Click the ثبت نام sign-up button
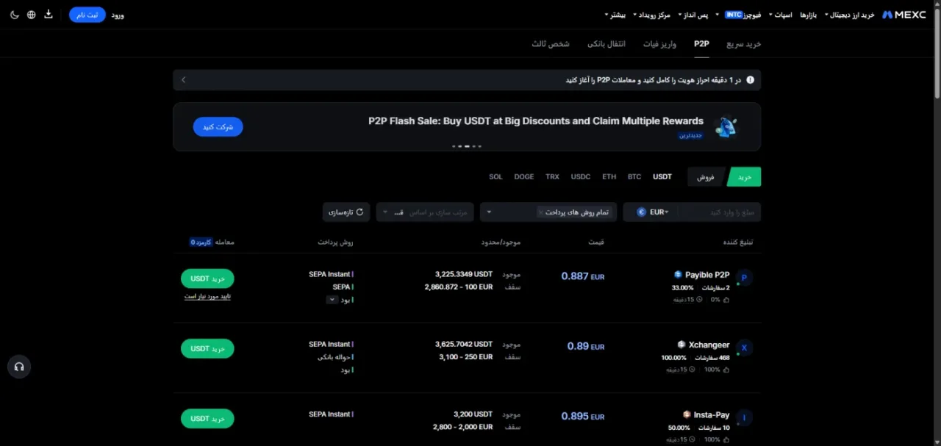 click(87, 15)
